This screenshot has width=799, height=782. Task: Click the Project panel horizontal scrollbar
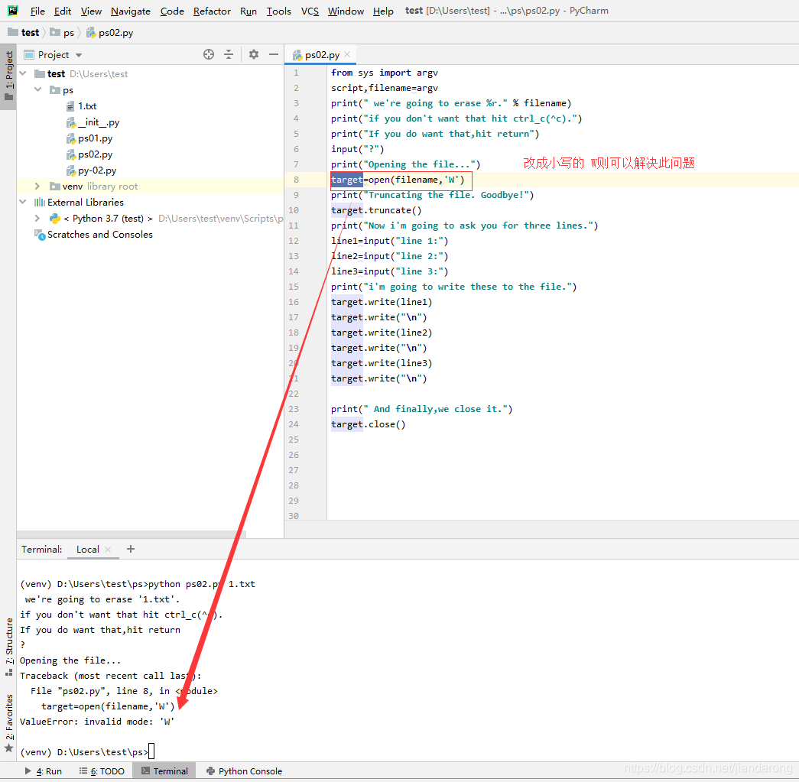[x=132, y=534]
